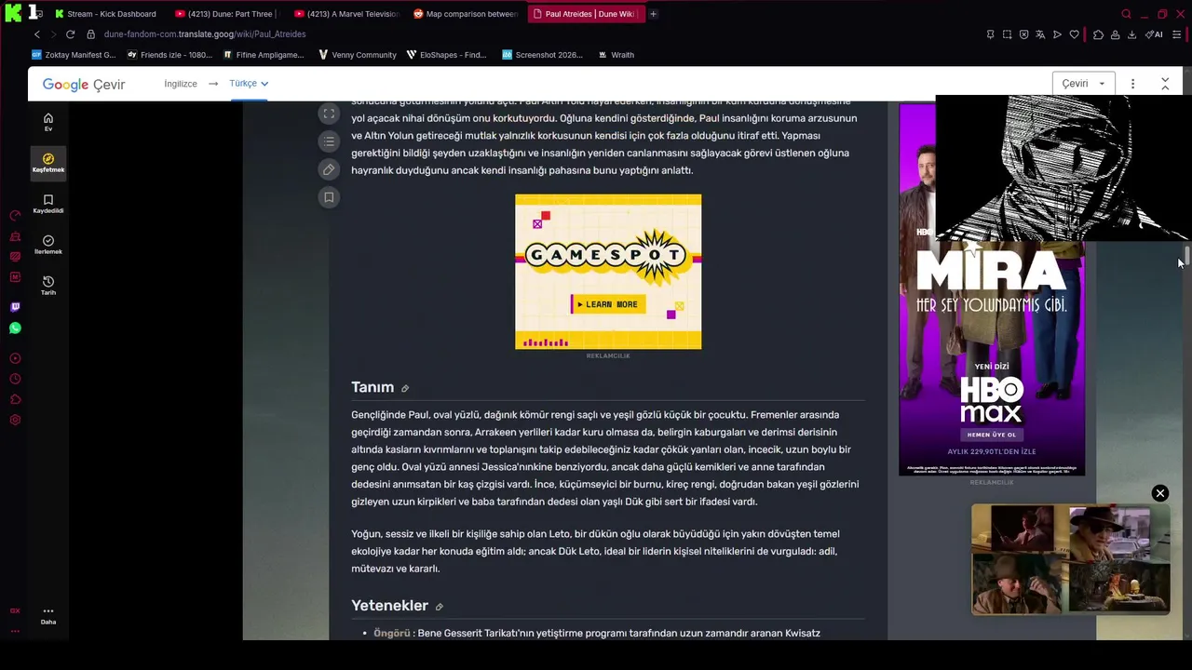
Task: Click the page vertical scrollbar thumb
Action: [1187, 255]
